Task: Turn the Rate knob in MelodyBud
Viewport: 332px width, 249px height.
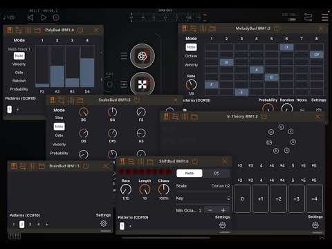Action: [x=191, y=84]
